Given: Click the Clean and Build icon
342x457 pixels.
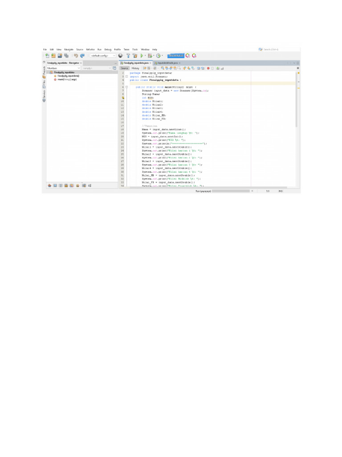Looking at the screenshot, I should (x=135, y=56).
